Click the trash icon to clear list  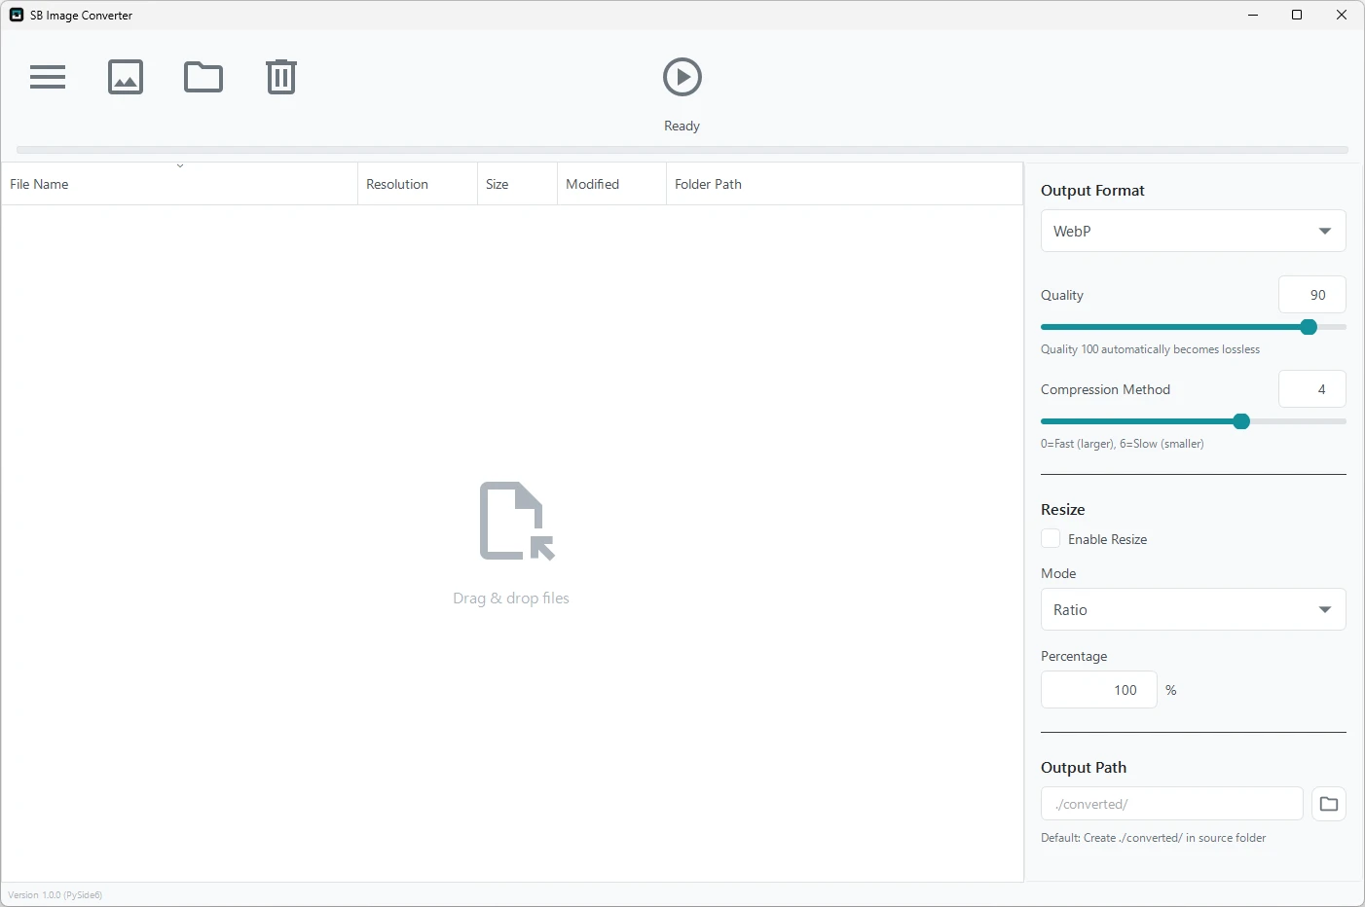tap(281, 77)
